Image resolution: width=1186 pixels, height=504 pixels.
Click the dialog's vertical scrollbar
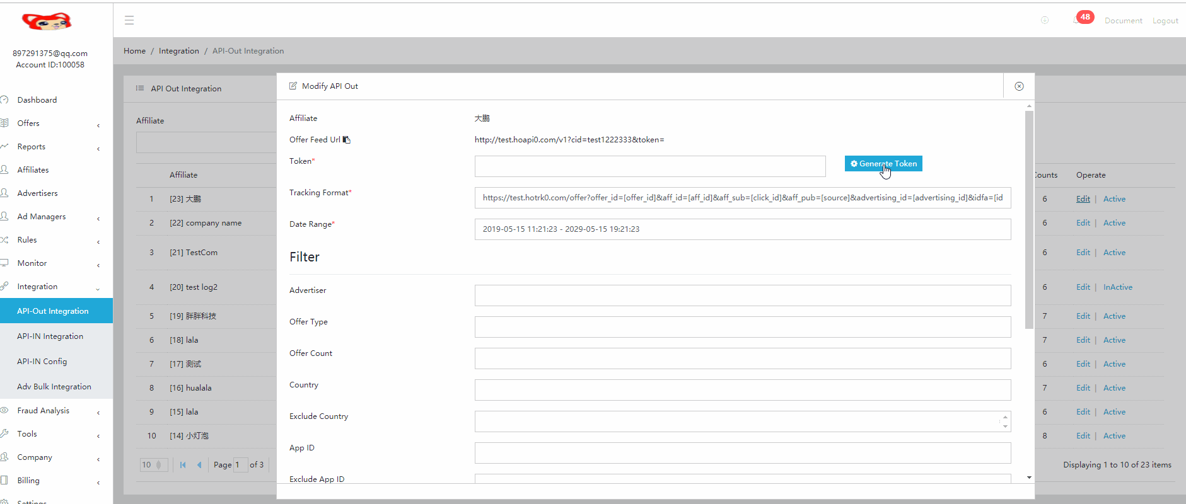click(1029, 220)
